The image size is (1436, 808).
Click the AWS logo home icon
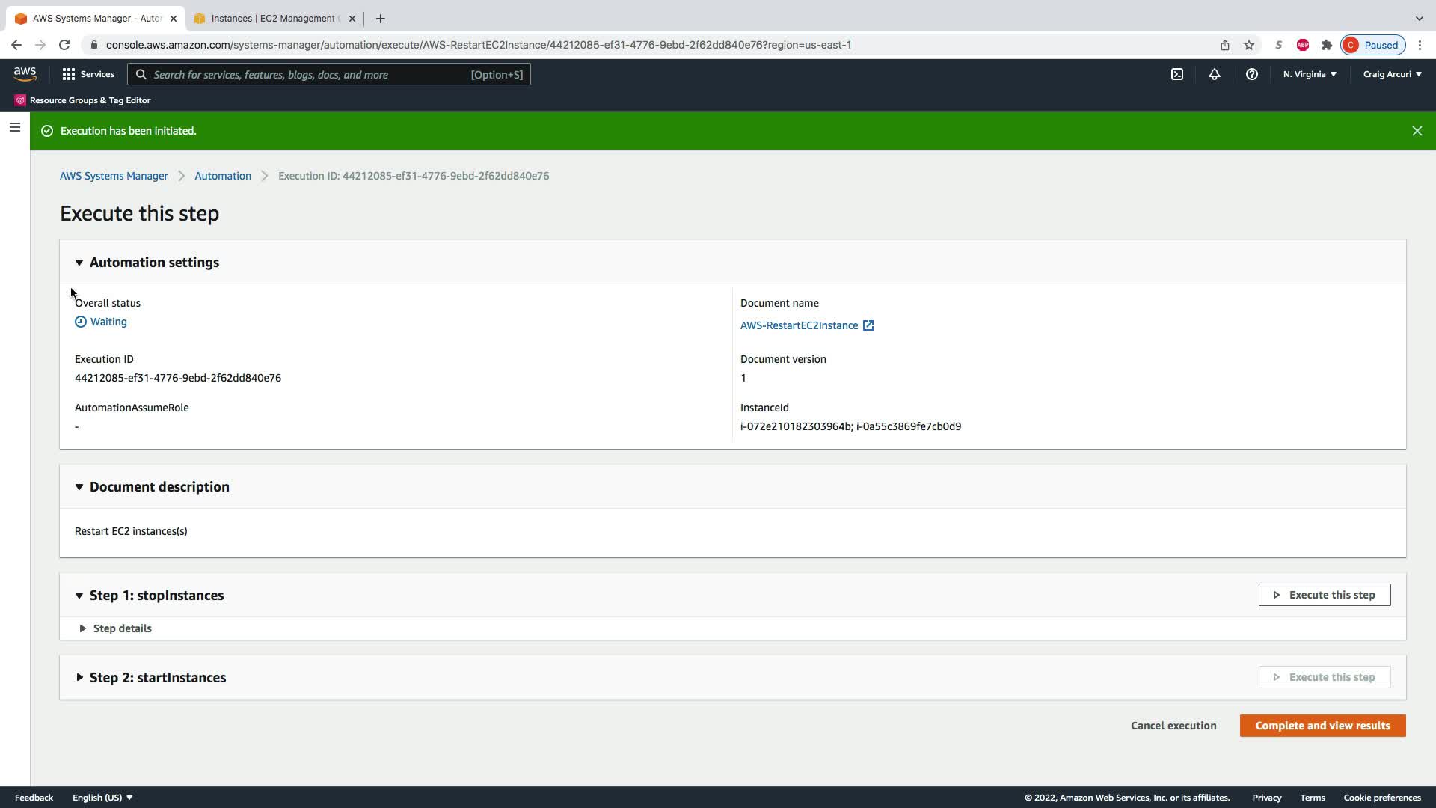point(25,73)
